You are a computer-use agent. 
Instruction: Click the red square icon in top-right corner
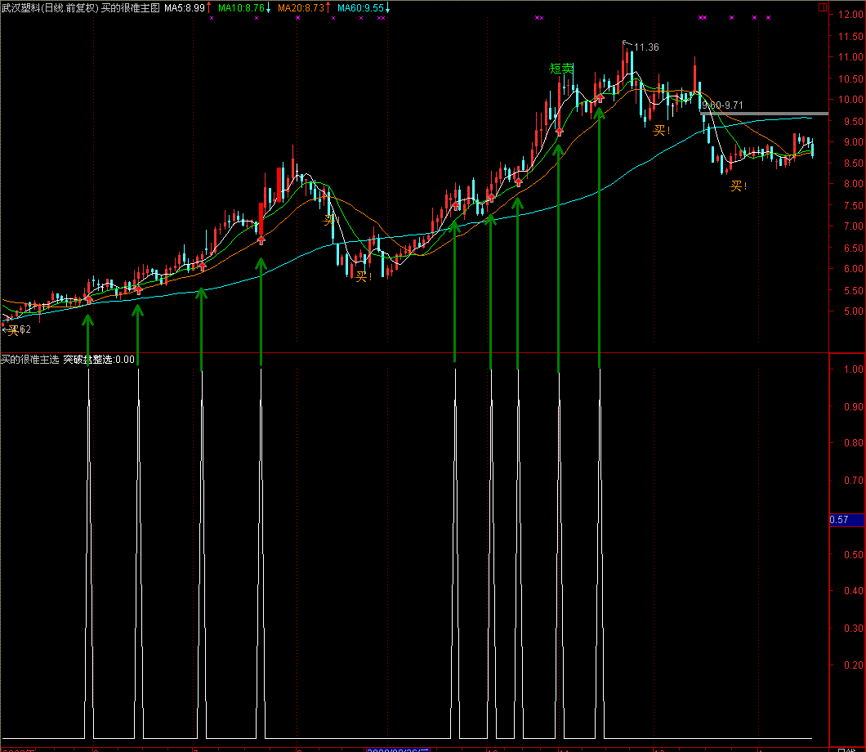(823, 8)
